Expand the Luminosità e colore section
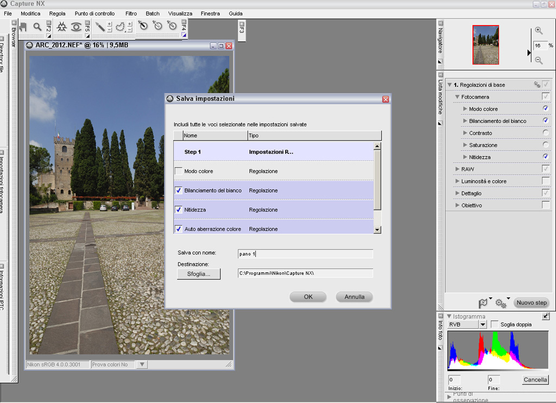 [x=457, y=181]
